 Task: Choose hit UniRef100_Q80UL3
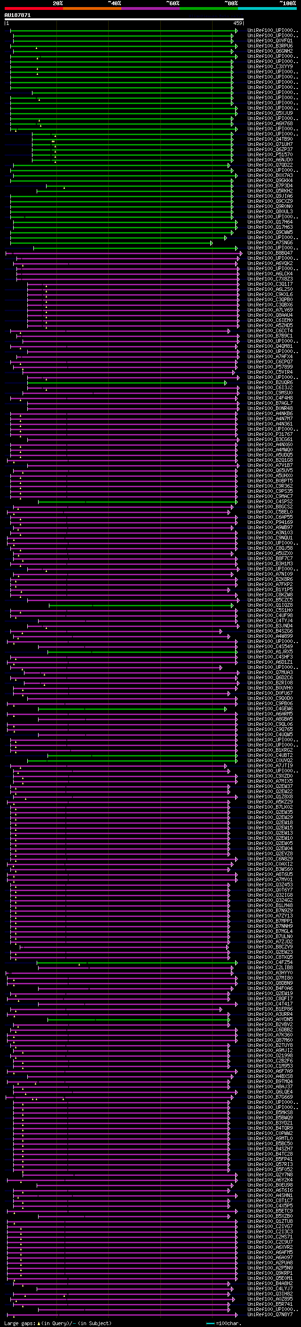[x=270, y=211]
